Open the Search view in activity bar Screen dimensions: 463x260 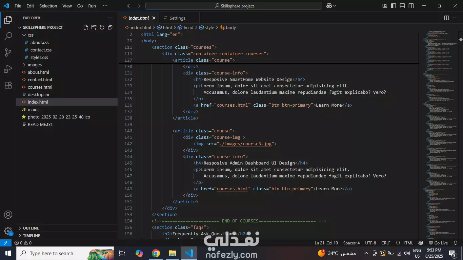coord(8,36)
